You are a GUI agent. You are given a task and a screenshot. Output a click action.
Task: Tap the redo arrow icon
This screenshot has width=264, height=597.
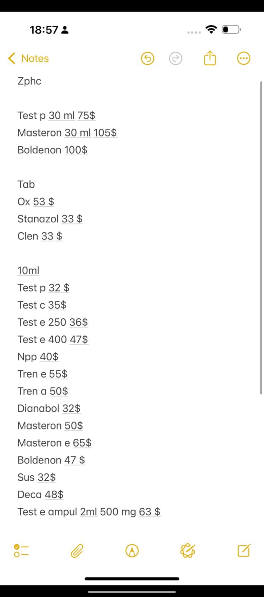[175, 59]
